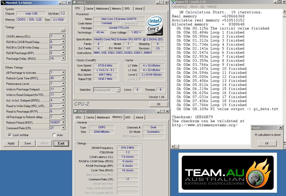Open the About menu in Super PI
286x196 pixels.
197,7
